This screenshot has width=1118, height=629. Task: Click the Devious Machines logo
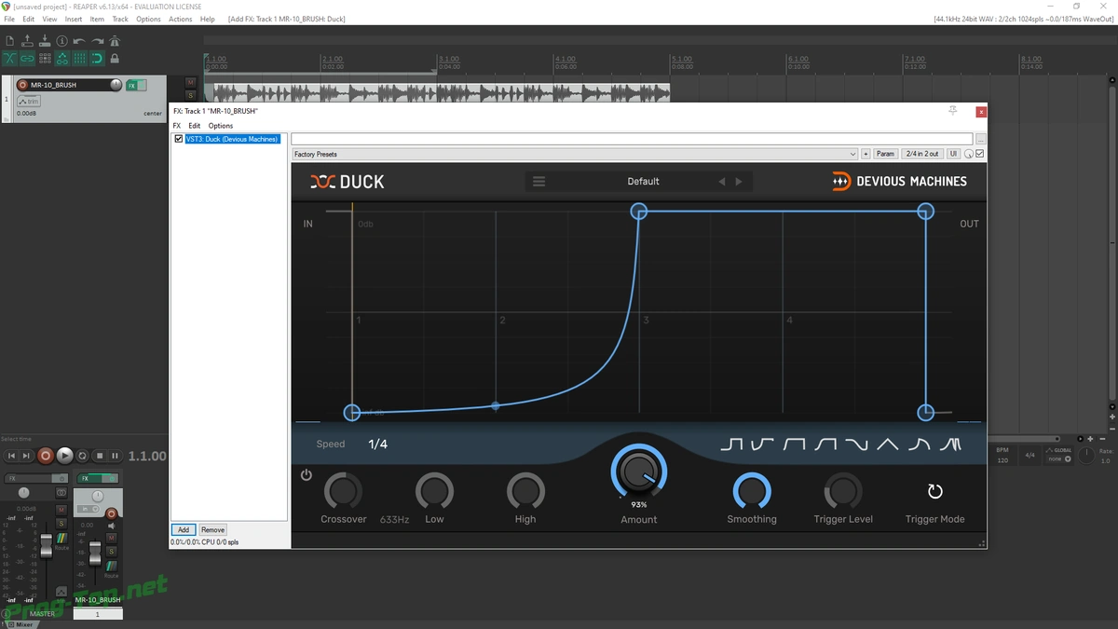tap(900, 182)
